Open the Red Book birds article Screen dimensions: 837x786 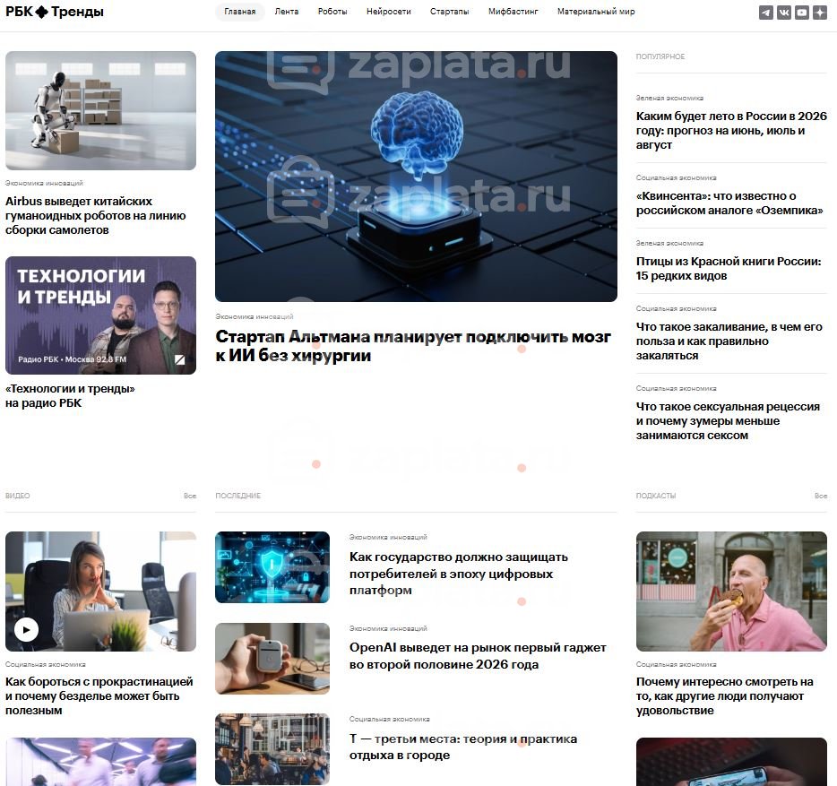coord(729,269)
